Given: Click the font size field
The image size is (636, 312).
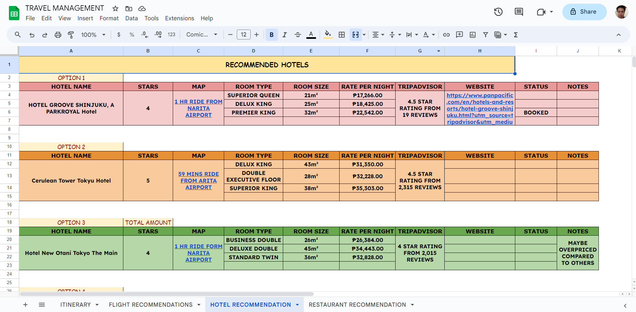Looking at the screenshot, I should (244, 35).
